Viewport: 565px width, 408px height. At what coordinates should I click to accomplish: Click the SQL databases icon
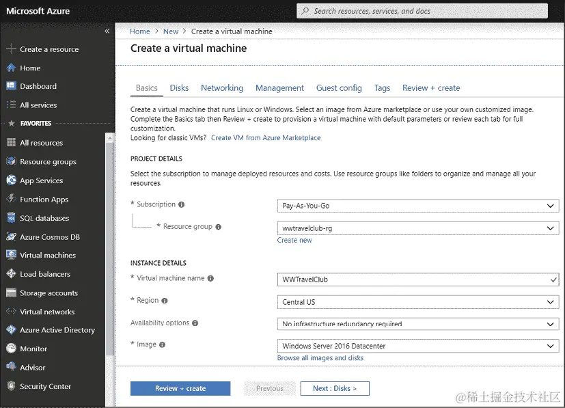[x=11, y=218]
